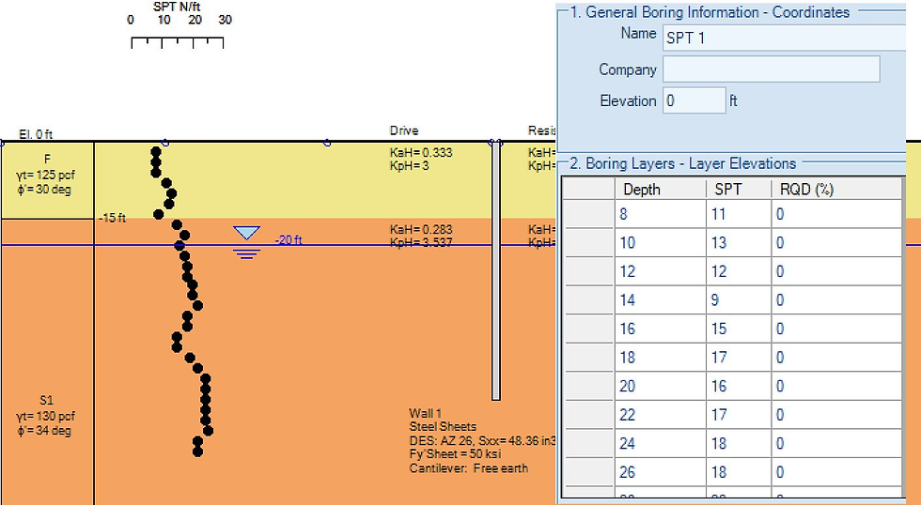
Task: Select the Depth cell with value 20
Action: pyautogui.click(x=658, y=386)
